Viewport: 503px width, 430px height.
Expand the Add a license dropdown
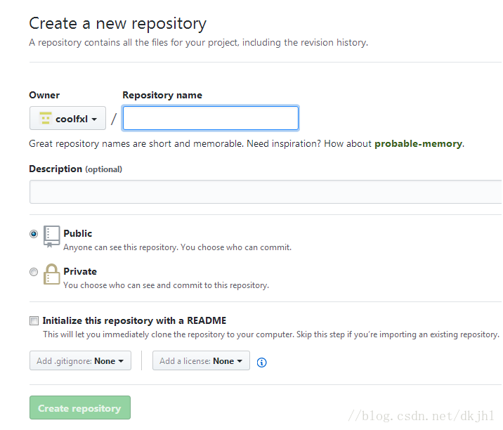201,360
